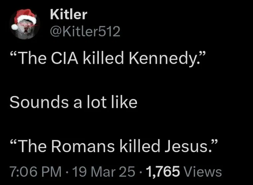
Task: Click the 1,765 view count number
Action: click(163, 172)
